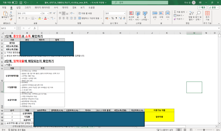
Task: Click the zoom slider in status bar
Action: [204, 130]
